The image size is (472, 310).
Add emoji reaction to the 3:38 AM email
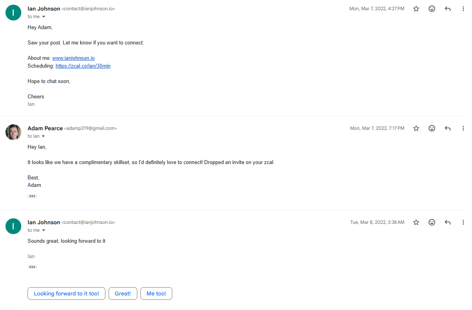coord(432,222)
